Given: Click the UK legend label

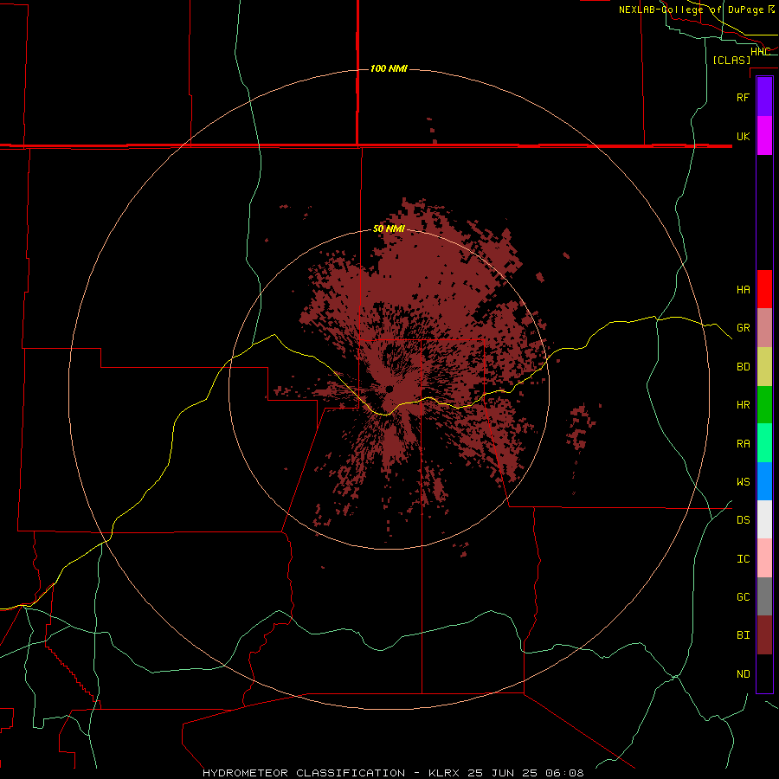Looking at the screenshot, I should (744, 136).
